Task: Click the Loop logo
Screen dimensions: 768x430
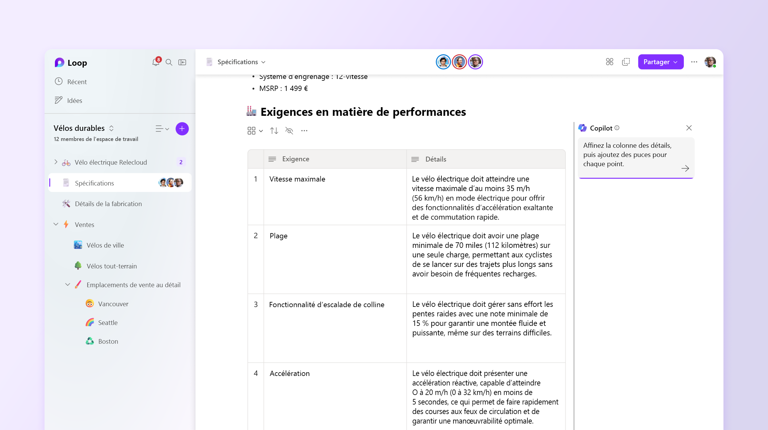Action: pos(59,63)
